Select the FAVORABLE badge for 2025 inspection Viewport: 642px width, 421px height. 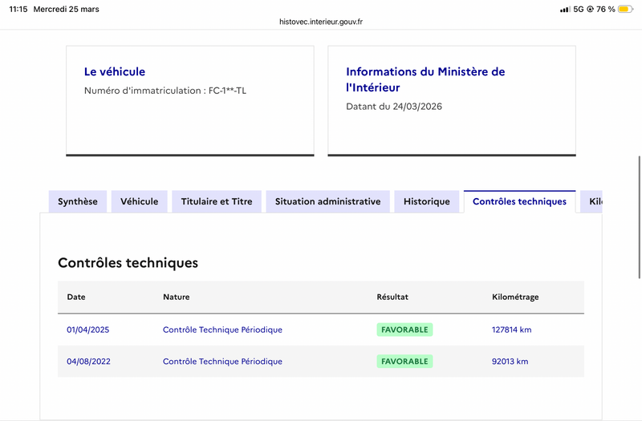tap(404, 330)
